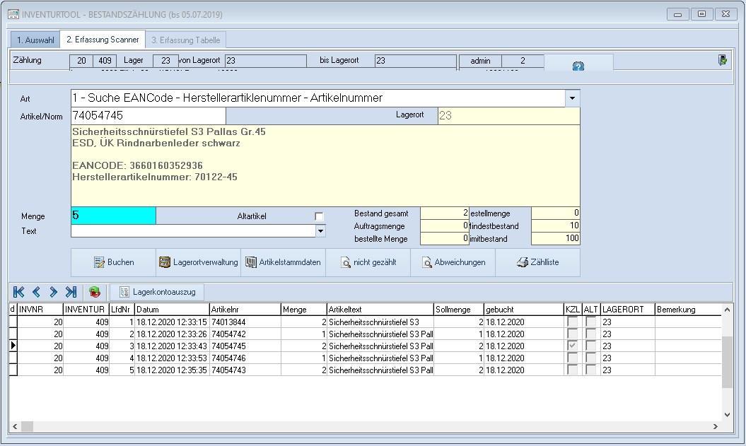This screenshot has width=746, height=446.
Task: Open Artikelstammdaten barcode button
Action: (283, 262)
